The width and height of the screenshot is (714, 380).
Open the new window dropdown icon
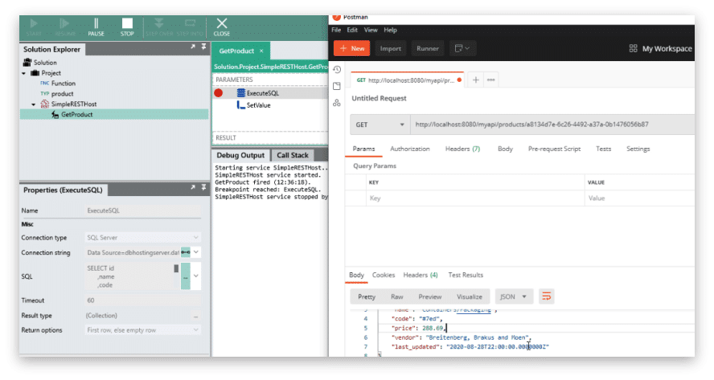pyautogui.click(x=462, y=48)
